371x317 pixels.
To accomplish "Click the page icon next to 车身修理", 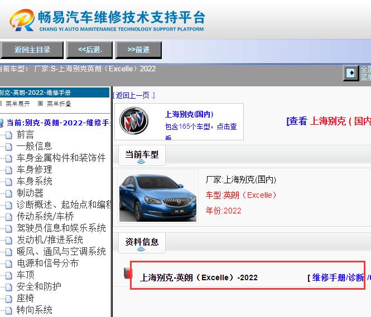I will tap(9, 170).
